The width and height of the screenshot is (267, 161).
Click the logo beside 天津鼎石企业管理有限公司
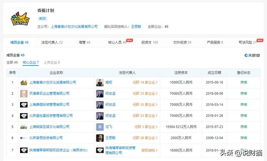coord(24,94)
